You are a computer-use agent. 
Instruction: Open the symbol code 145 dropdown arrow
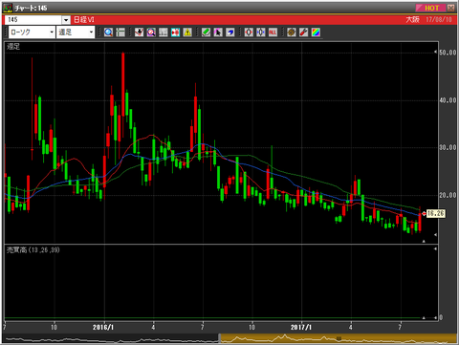pyautogui.click(x=66, y=20)
